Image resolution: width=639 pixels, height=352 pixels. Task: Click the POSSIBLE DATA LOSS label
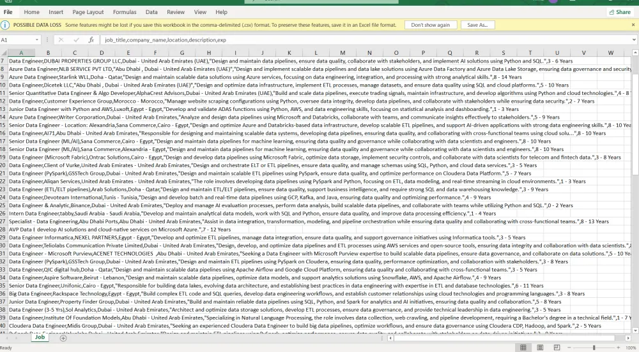point(37,26)
